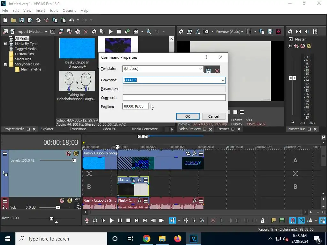327x245 pixels.
Task: Solo the video track 1
Action: pos(76,153)
